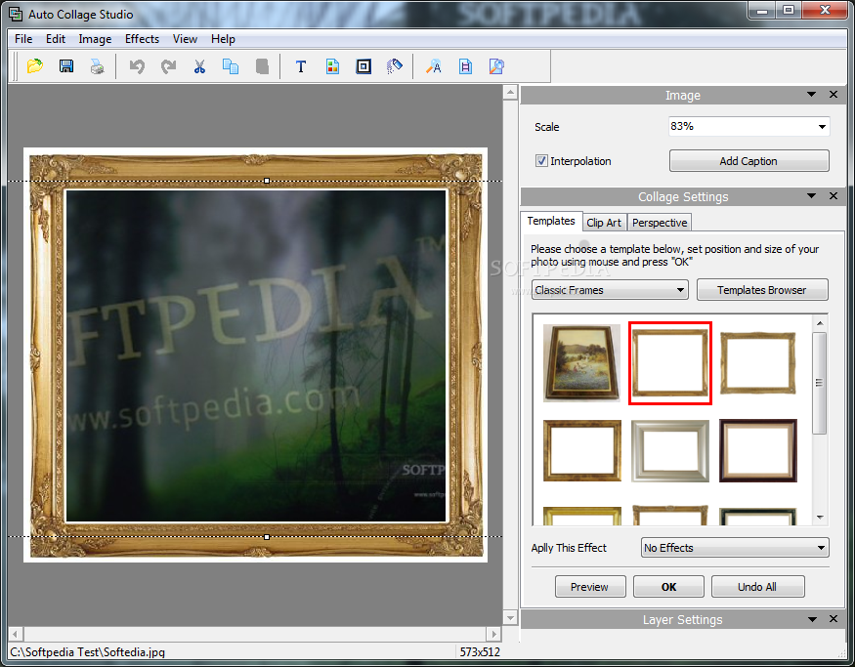The image size is (855, 667).
Task: Open the Edit menu
Action: click(x=56, y=39)
